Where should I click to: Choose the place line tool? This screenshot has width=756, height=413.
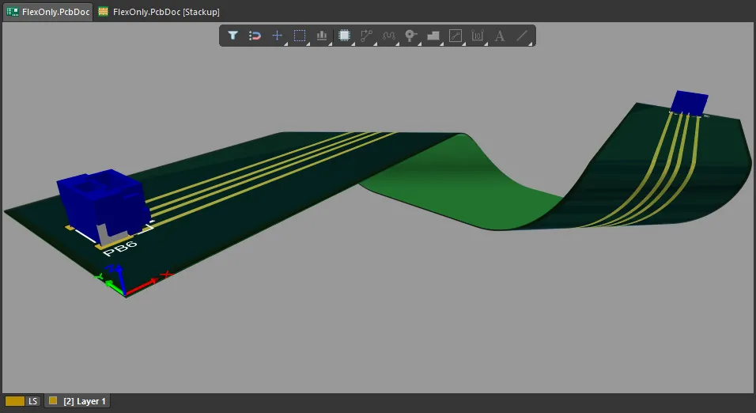(x=521, y=36)
